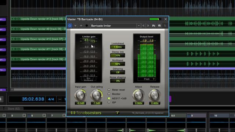
Task: Enable the ISP option
Action: [109, 103]
